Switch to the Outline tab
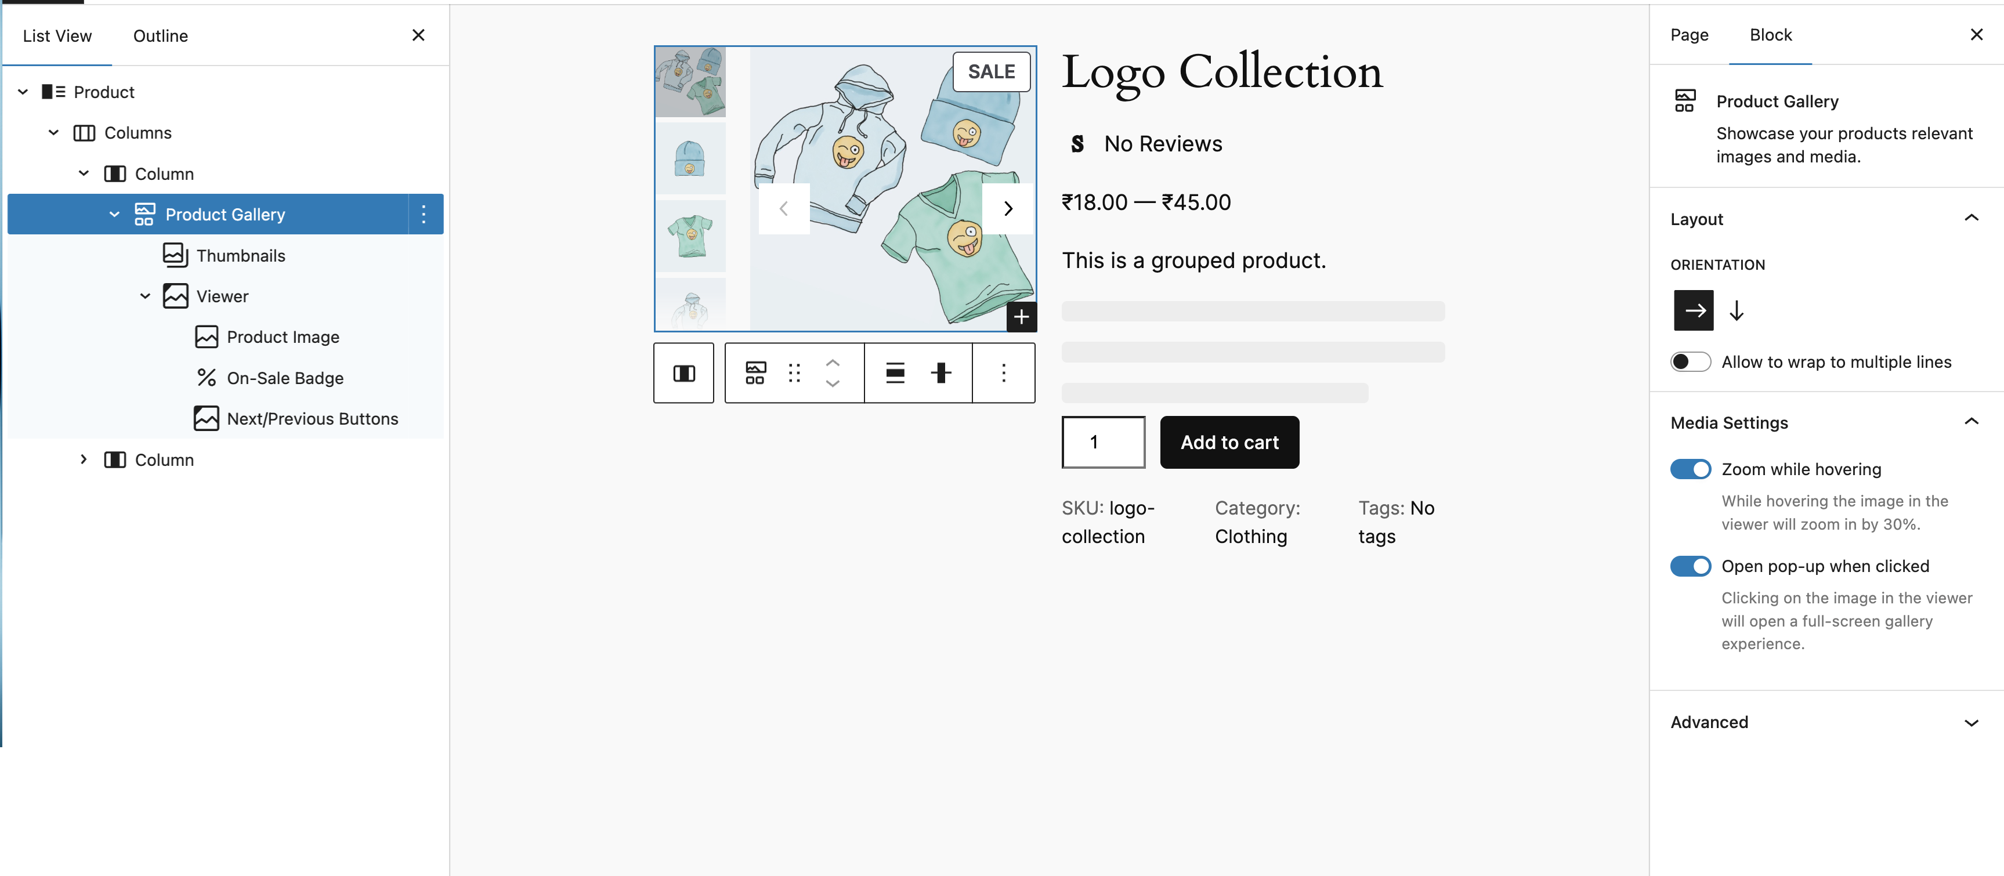The image size is (2004, 876). tap(160, 36)
